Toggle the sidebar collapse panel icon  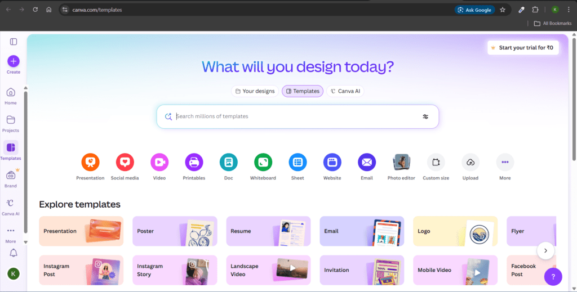coord(14,42)
